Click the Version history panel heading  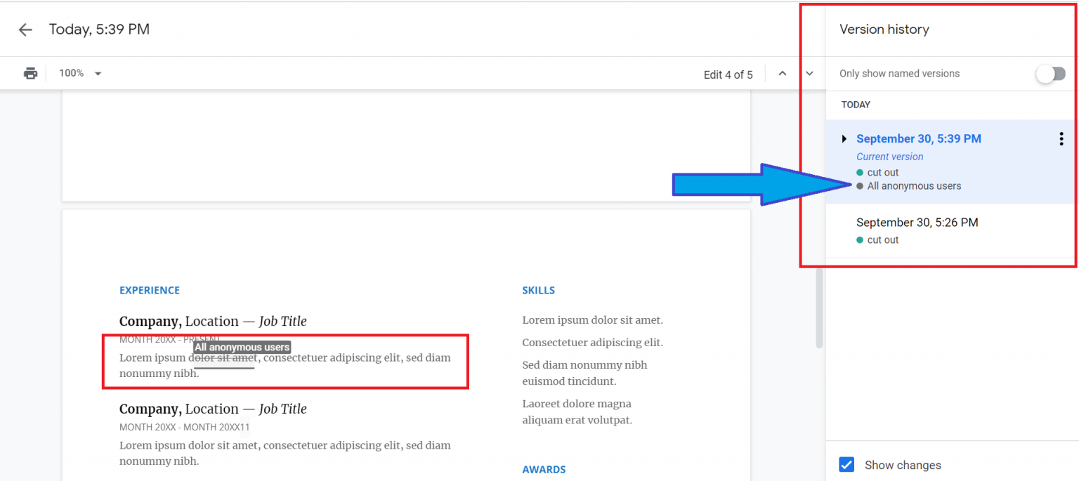pos(884,29)
